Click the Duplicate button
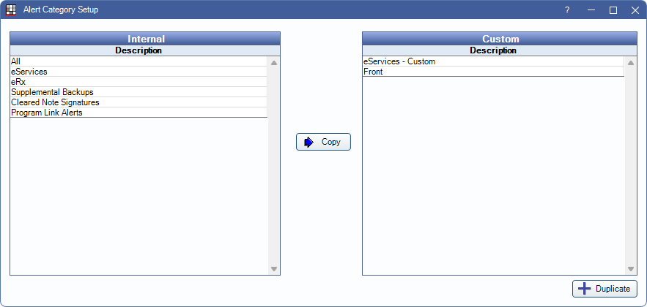 (x=605, y=289)
